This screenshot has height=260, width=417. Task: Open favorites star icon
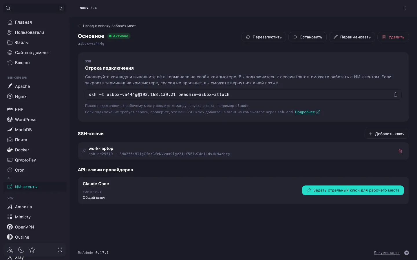click(x=32, y=250)
